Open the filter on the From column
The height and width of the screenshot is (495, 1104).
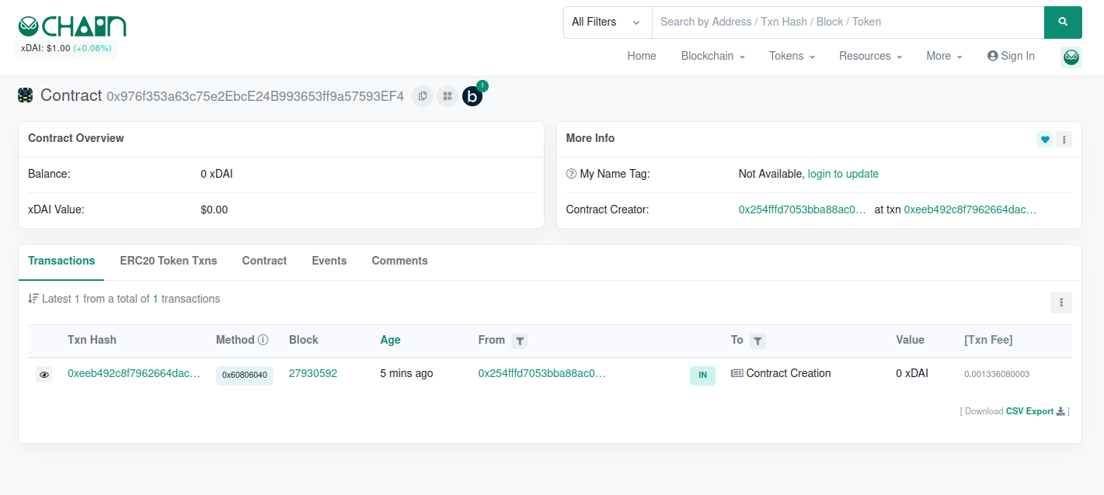pyautogui.click(x=520, y=341)
